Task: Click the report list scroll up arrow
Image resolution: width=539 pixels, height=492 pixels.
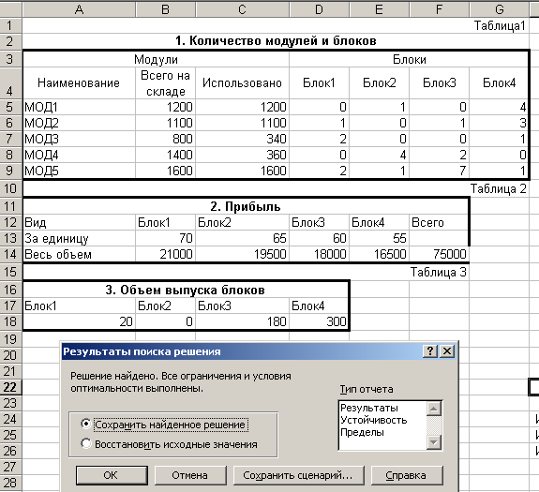Action: point(434,409)
